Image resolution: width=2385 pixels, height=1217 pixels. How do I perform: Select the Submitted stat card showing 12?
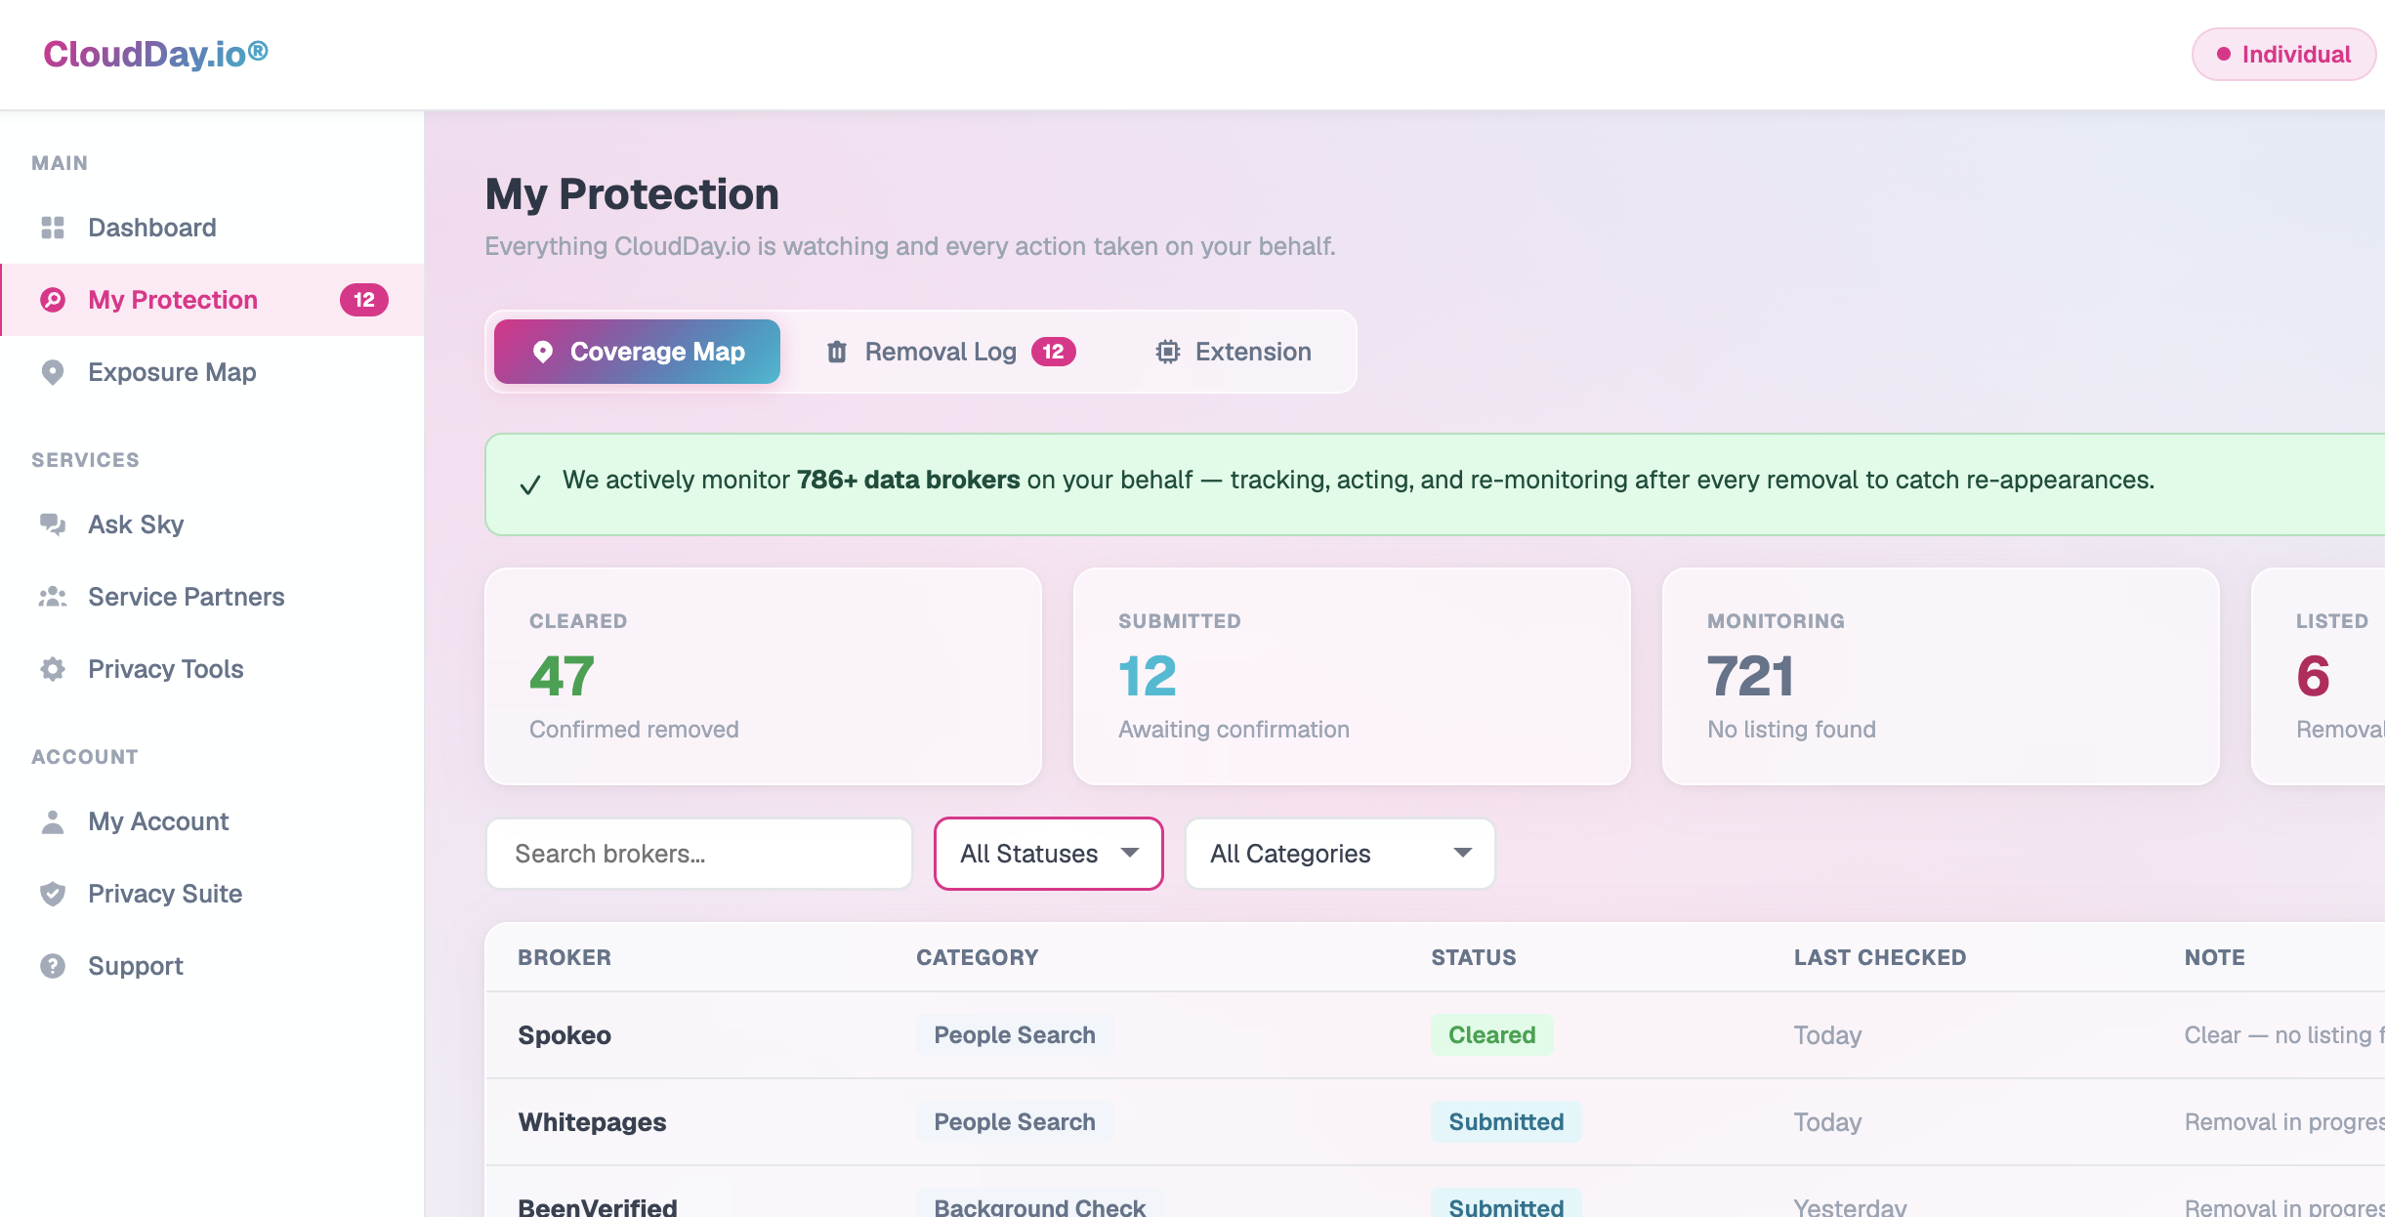(1352, 676)
